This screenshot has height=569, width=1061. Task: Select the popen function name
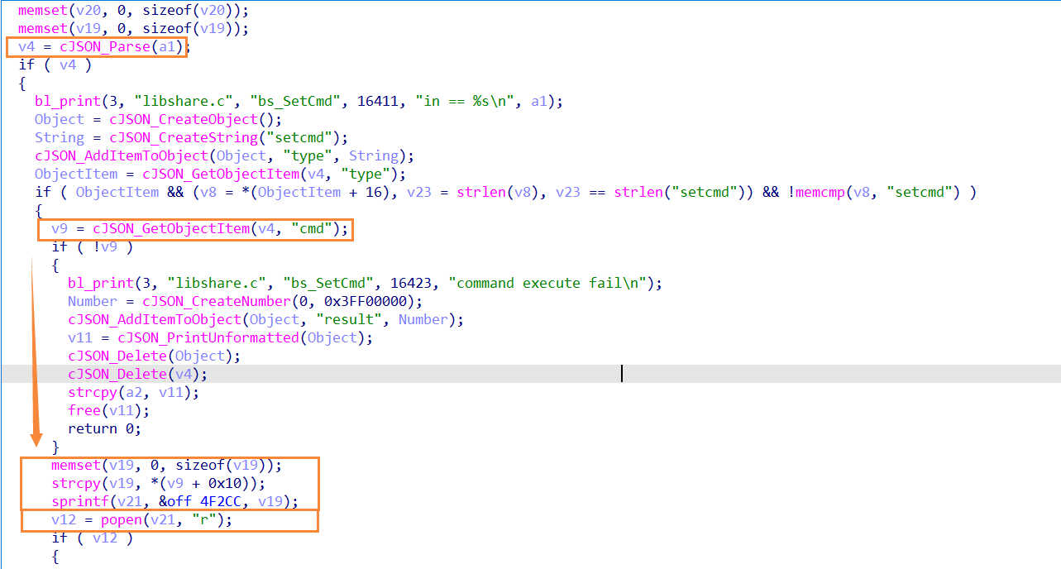(x=122, y=519)
